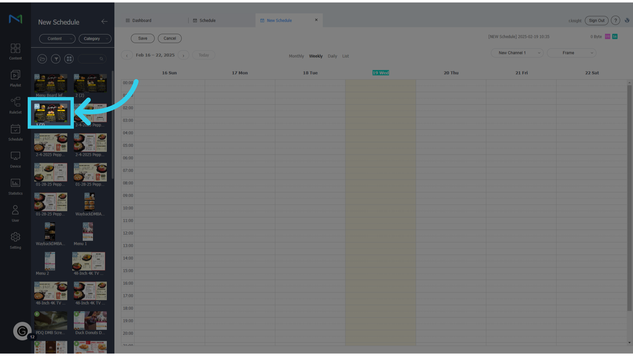The image size is (633, 356).
Task: Open the New Channel 1 dropdown
Action: tap(517, 53)
